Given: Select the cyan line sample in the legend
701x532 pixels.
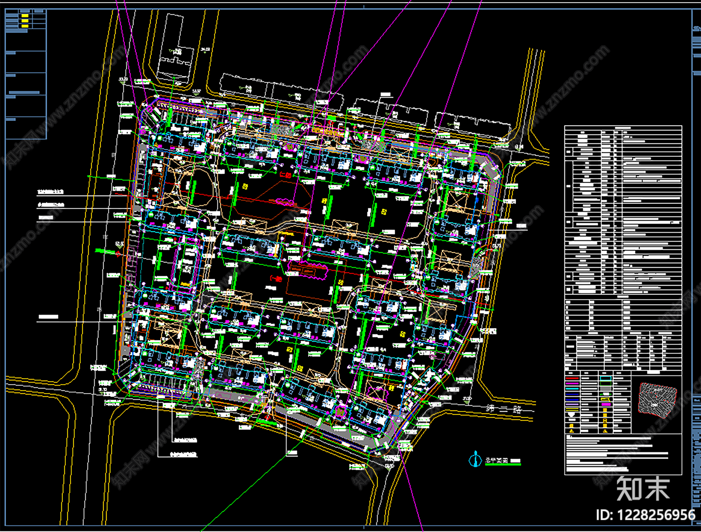Looking at the screenshot, I should coord(572,389).
